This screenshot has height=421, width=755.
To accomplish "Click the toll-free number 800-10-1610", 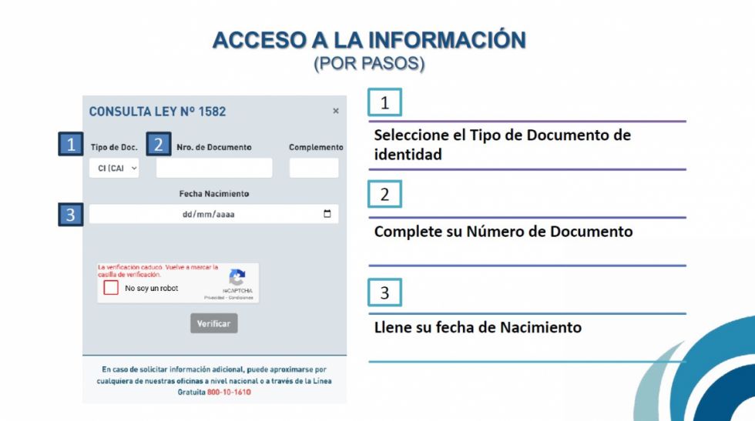I will [x=229, y=392].
